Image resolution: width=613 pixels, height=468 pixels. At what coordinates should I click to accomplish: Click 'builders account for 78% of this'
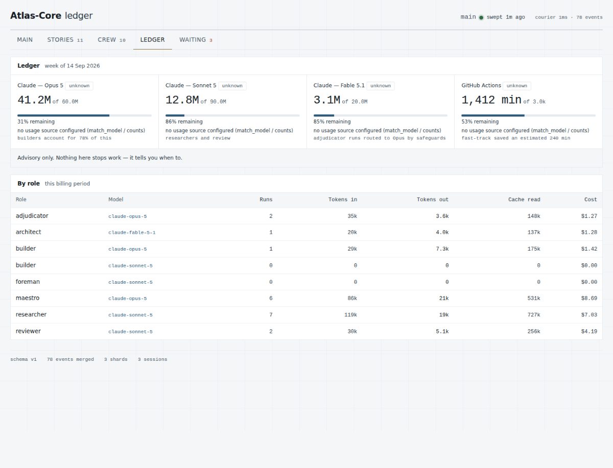point(64,138)
